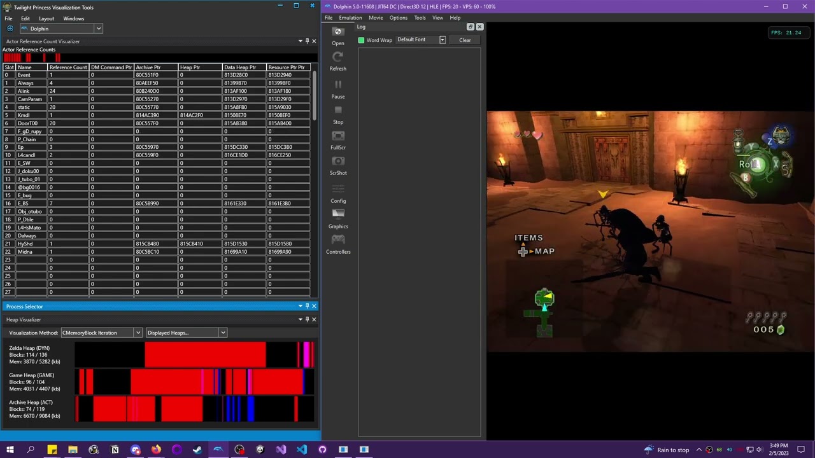Pin the Process Selector panel

point(307,306)
